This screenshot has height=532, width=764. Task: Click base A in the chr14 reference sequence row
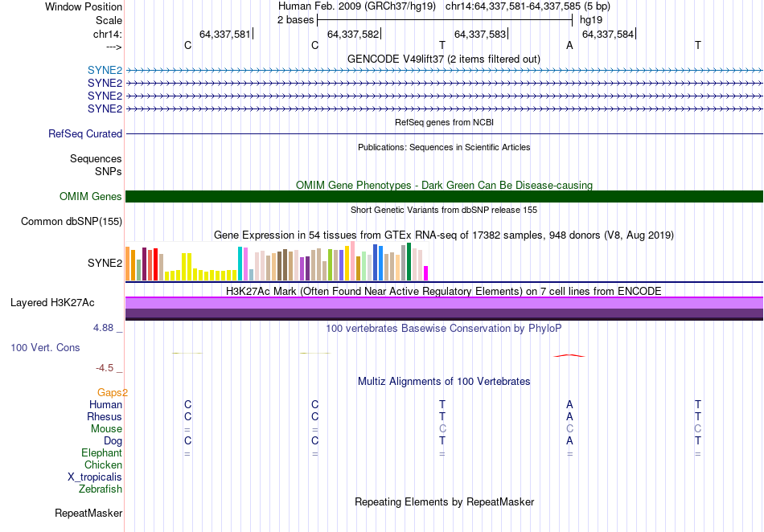[x=569, y=46]
